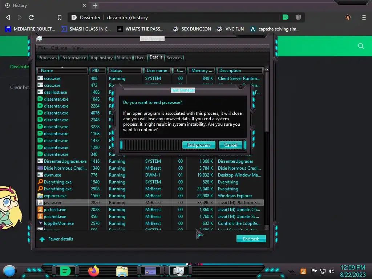Sort processes by the Name column
Screen dimensions: 372x279
pyautogui.click(x=62, y=70)
